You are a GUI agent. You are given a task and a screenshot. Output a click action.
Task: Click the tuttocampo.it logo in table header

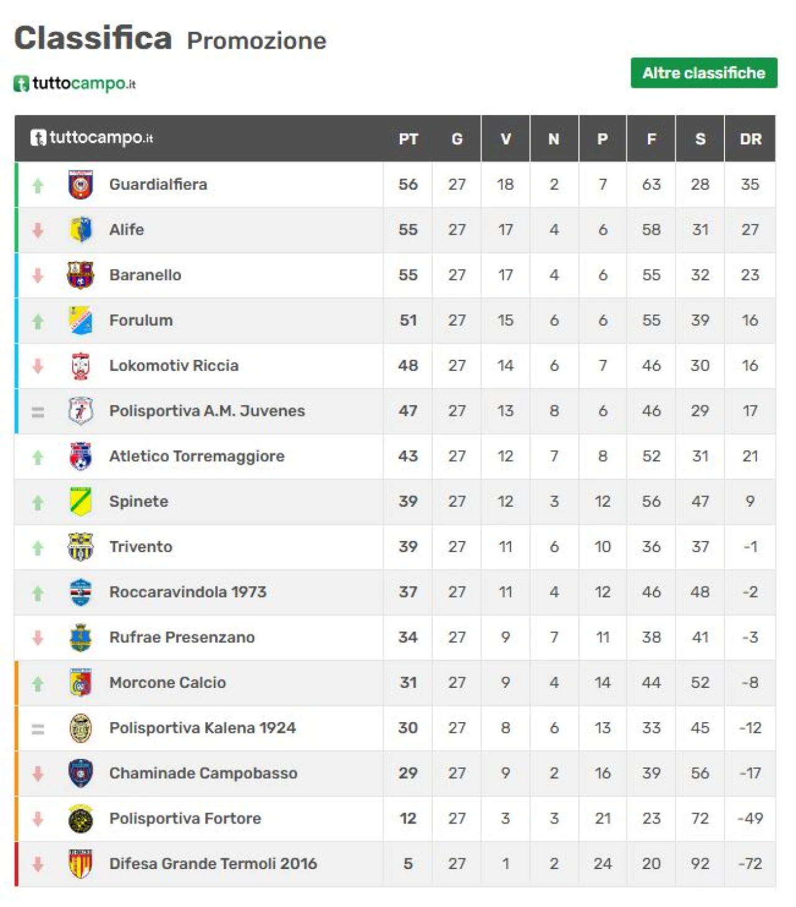coord(91,138)
